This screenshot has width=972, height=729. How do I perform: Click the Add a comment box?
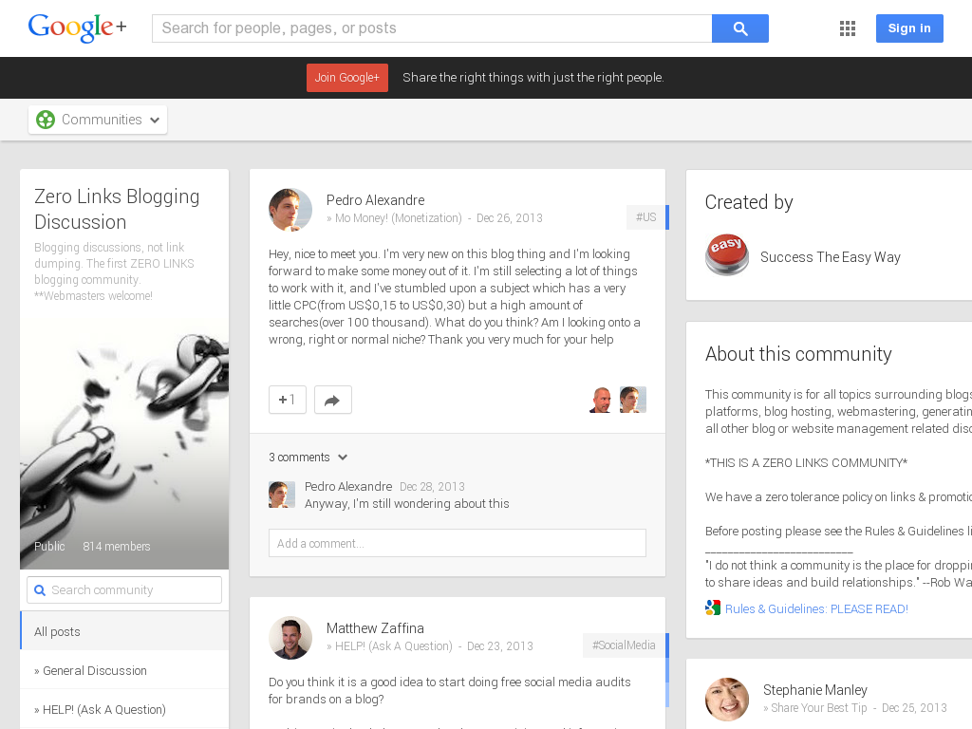(x=458, y=543)
